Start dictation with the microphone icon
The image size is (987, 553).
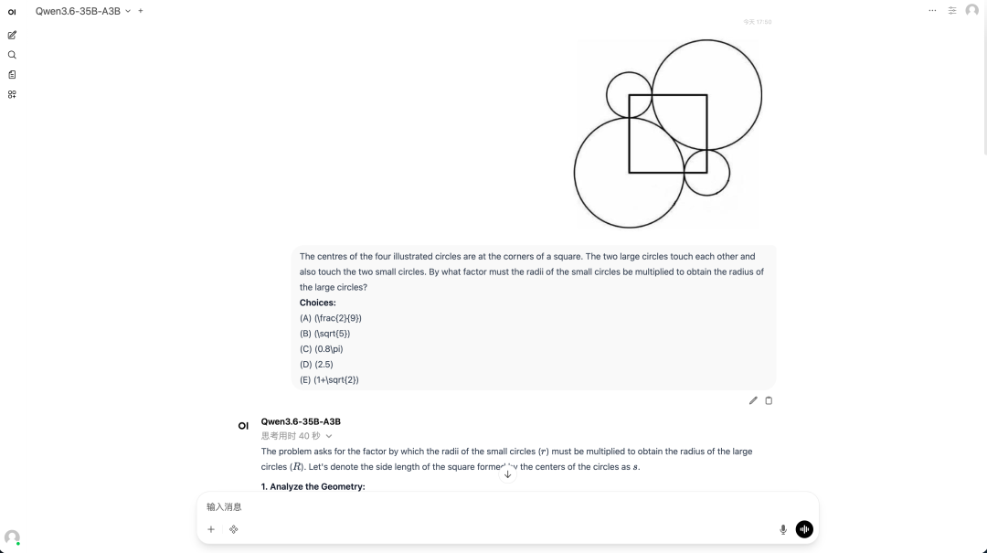[x=783, y=529]
